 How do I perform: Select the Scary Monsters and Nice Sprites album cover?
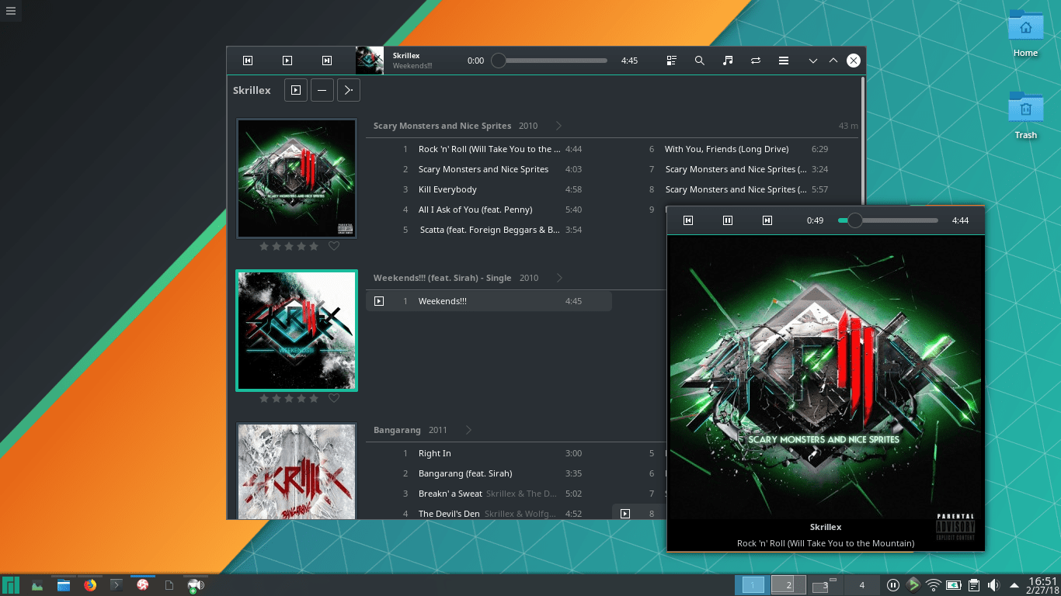297,178
